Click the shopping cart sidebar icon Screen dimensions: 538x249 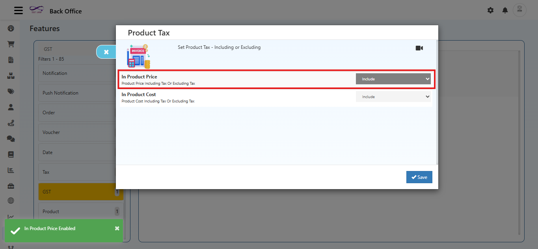[11, 44]
